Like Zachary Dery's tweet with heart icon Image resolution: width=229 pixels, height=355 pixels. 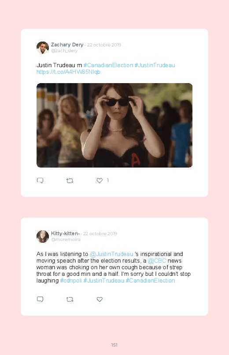point(100,180)
